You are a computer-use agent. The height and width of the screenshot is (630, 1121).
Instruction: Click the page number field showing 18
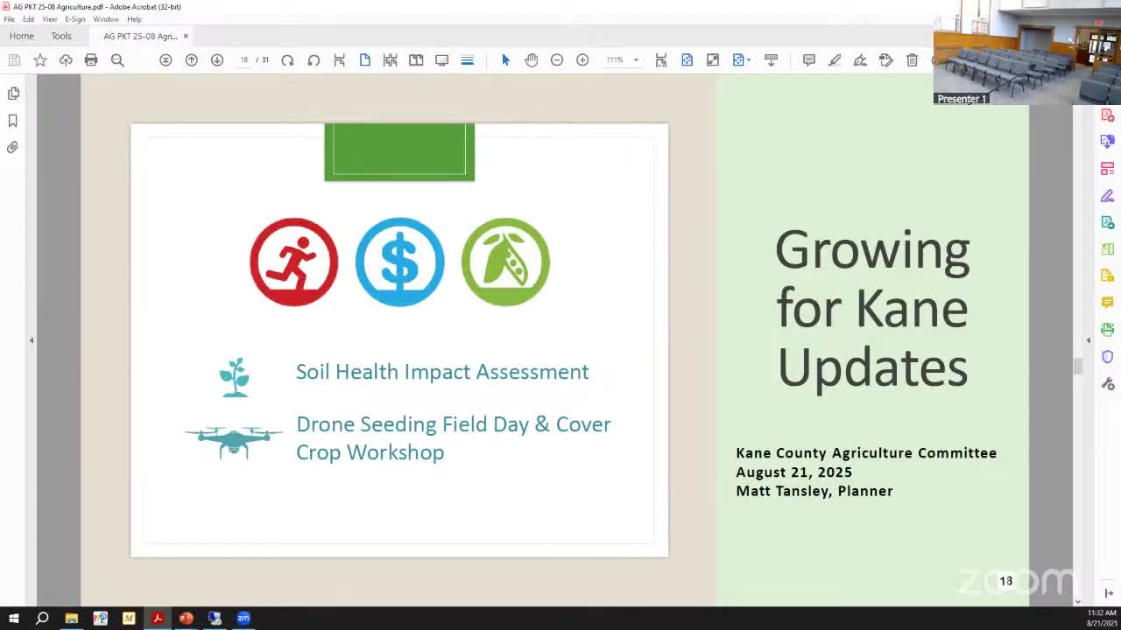click(243, 59)
